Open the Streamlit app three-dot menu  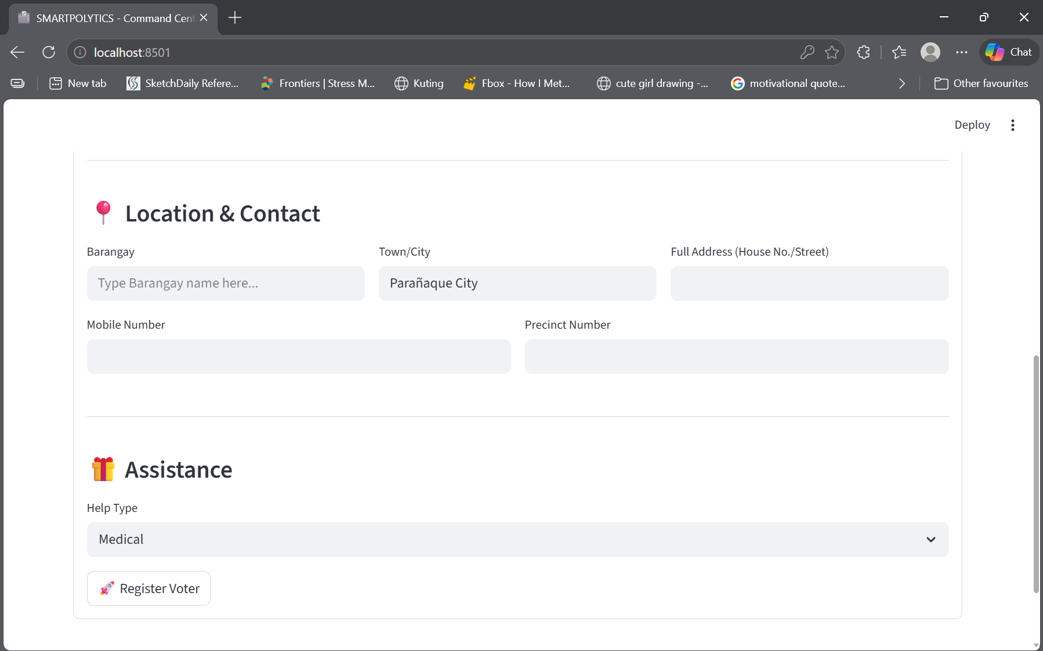[x=1013, y=125]
